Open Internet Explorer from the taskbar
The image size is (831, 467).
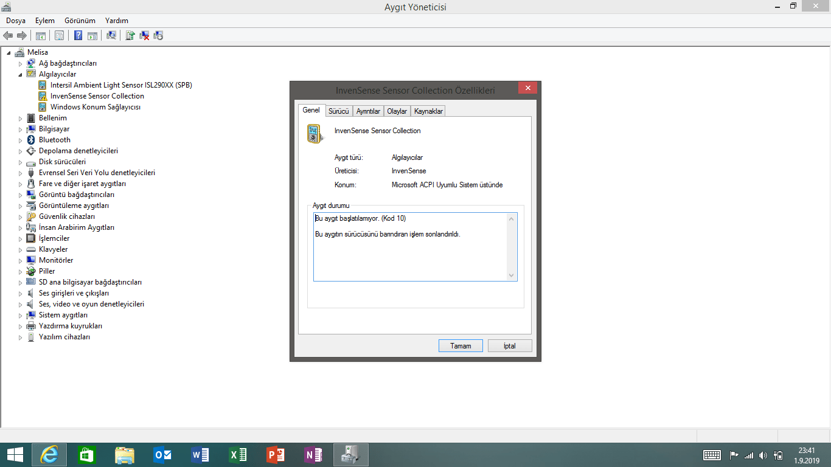pos(49,455)
